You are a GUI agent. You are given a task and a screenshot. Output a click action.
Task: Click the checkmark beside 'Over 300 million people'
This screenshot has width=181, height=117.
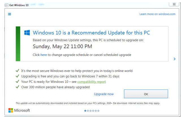18,87
